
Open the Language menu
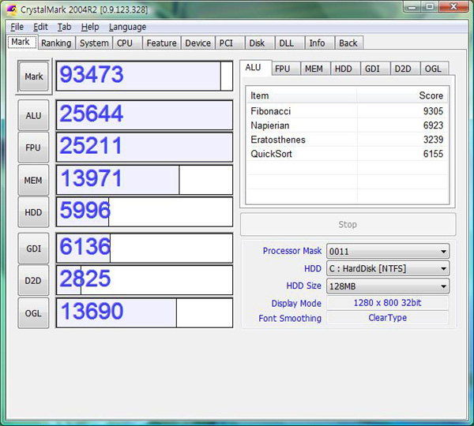[x=127, y=27]
